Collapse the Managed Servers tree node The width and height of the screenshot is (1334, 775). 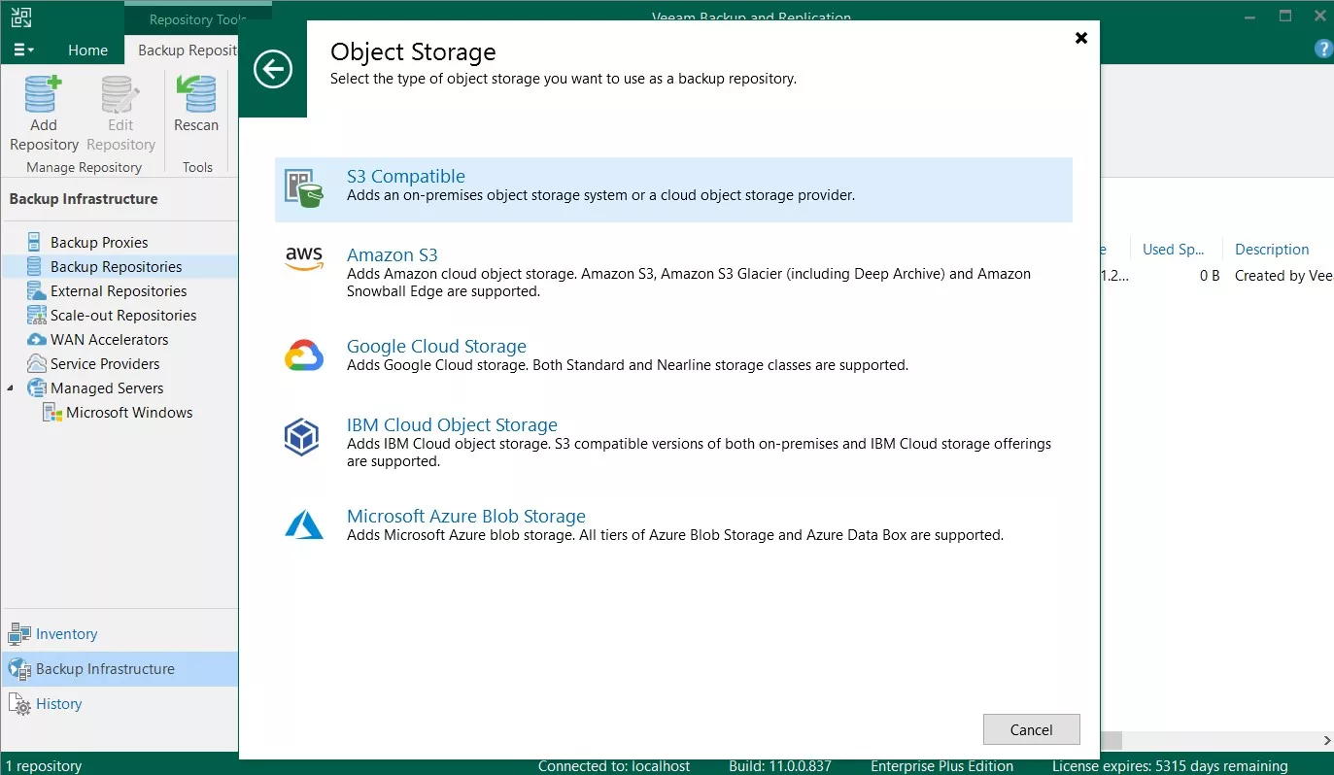[x=11, y=388]
